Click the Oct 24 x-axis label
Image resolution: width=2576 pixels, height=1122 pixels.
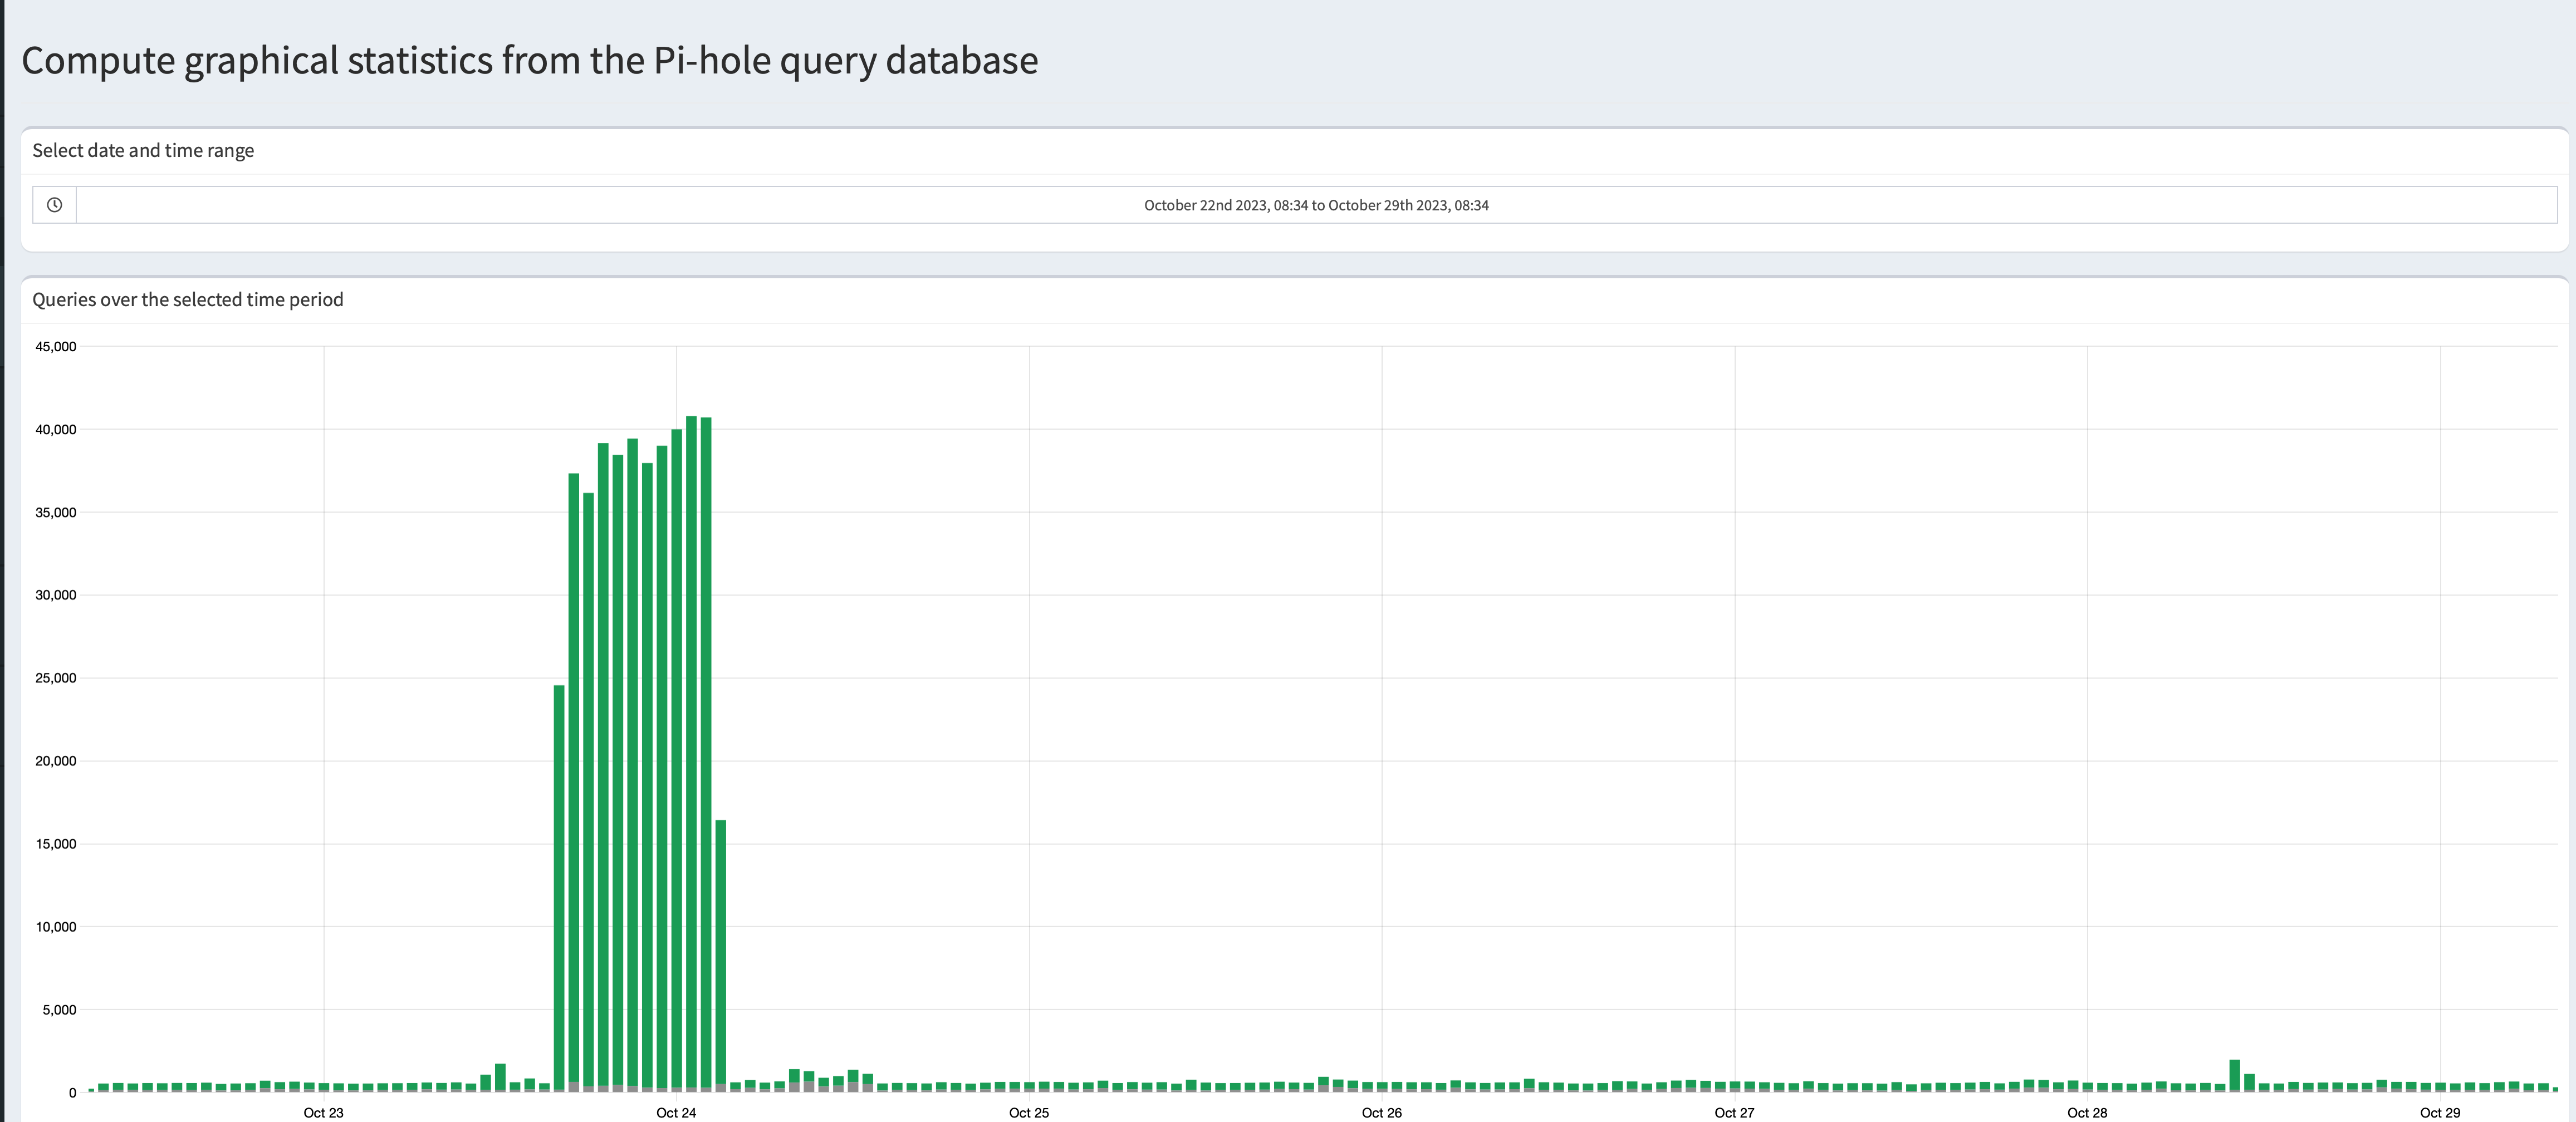coord(676,1112)
